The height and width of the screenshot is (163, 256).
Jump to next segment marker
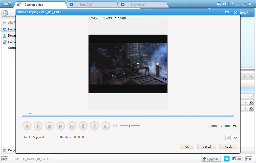(72, 126)
